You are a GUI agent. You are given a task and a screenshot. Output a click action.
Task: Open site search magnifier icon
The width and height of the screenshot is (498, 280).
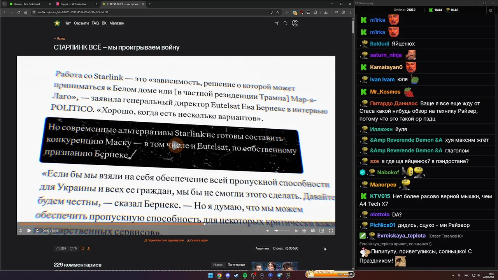pos(285,23)
